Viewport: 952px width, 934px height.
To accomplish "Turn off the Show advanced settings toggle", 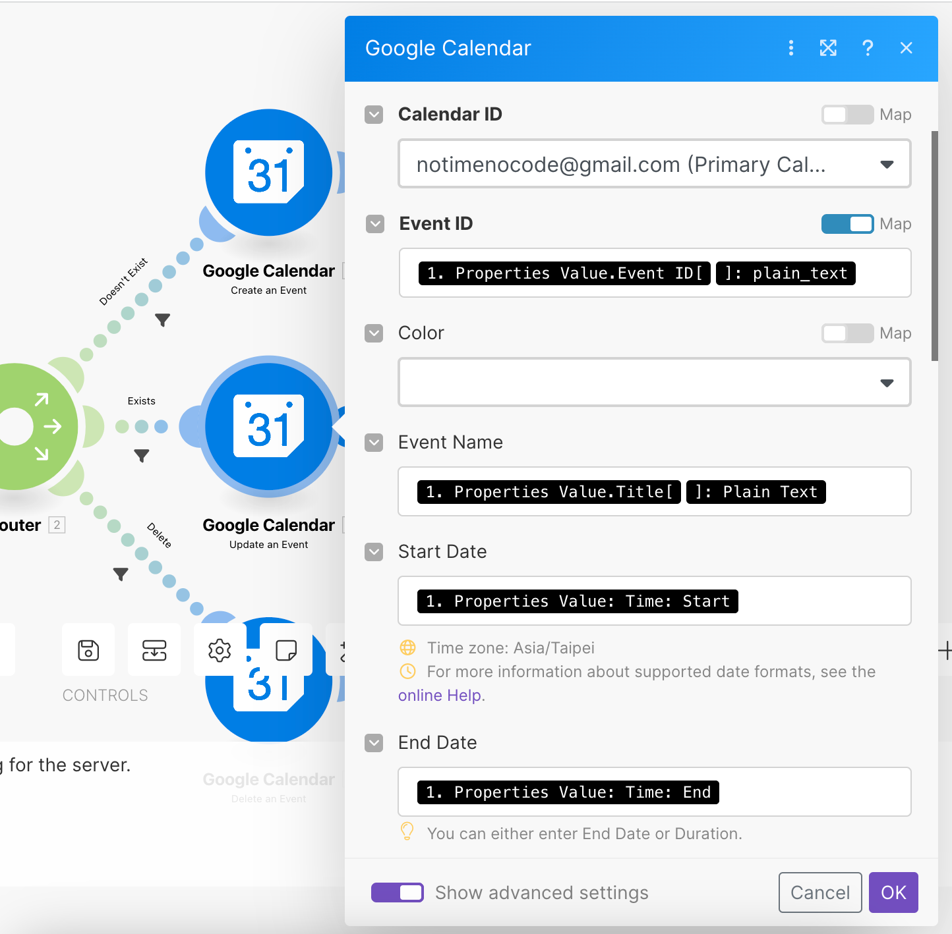I will [x=397, y=893].
